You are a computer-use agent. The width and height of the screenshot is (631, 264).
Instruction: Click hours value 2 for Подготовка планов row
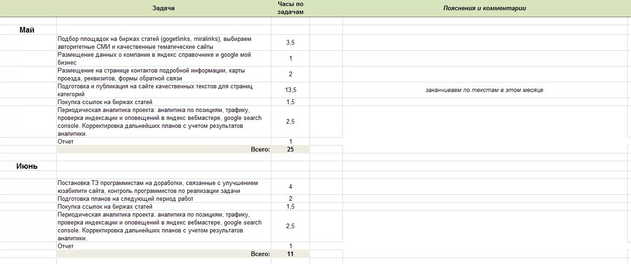coord(290,198)
